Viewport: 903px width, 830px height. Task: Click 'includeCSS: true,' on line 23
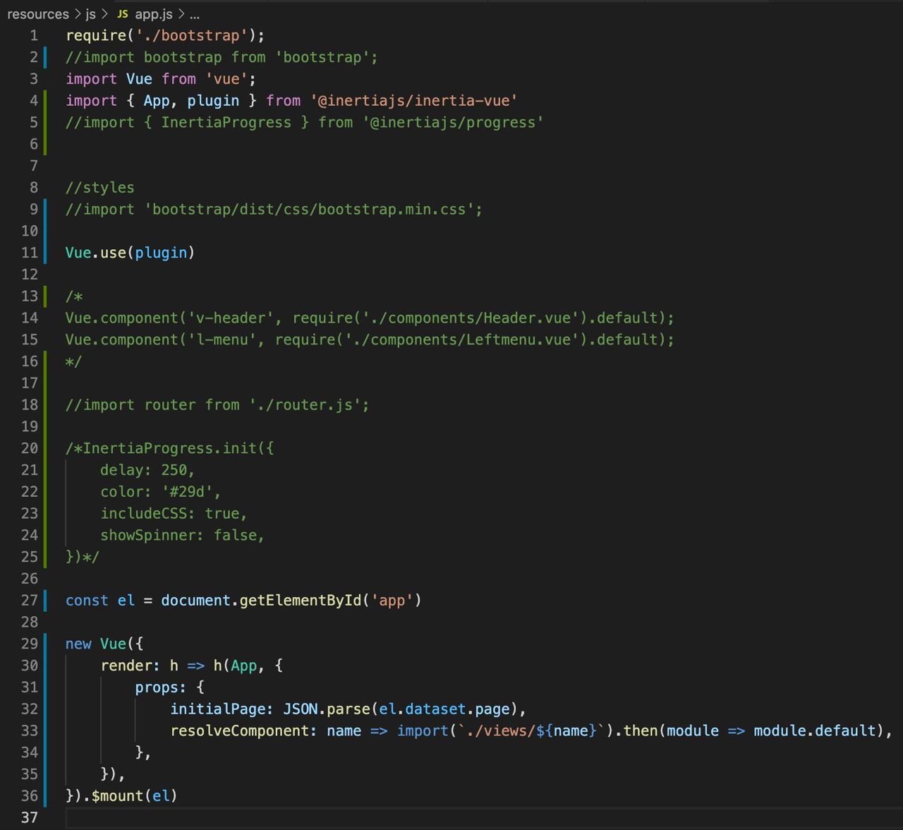pyautogui.click(x=174, y=514)
